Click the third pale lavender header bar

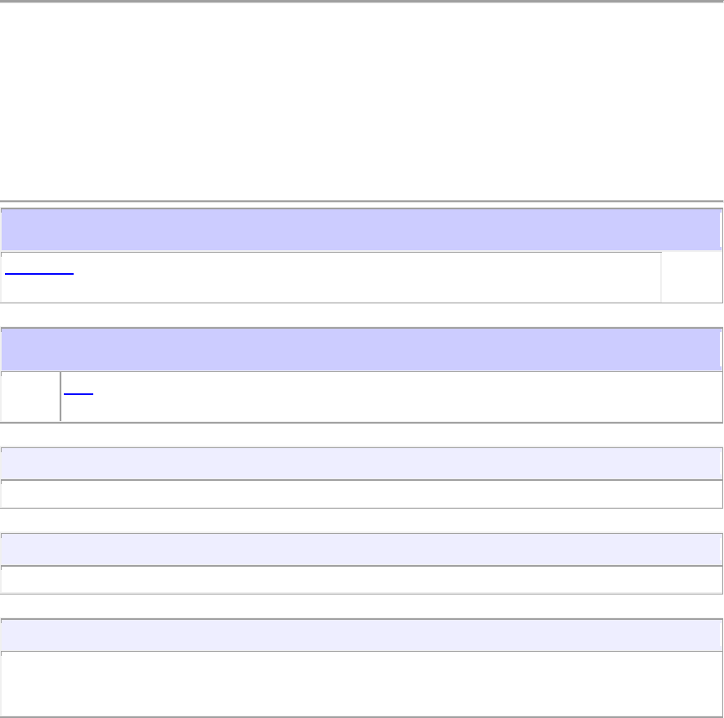click(x=361, y=635)
